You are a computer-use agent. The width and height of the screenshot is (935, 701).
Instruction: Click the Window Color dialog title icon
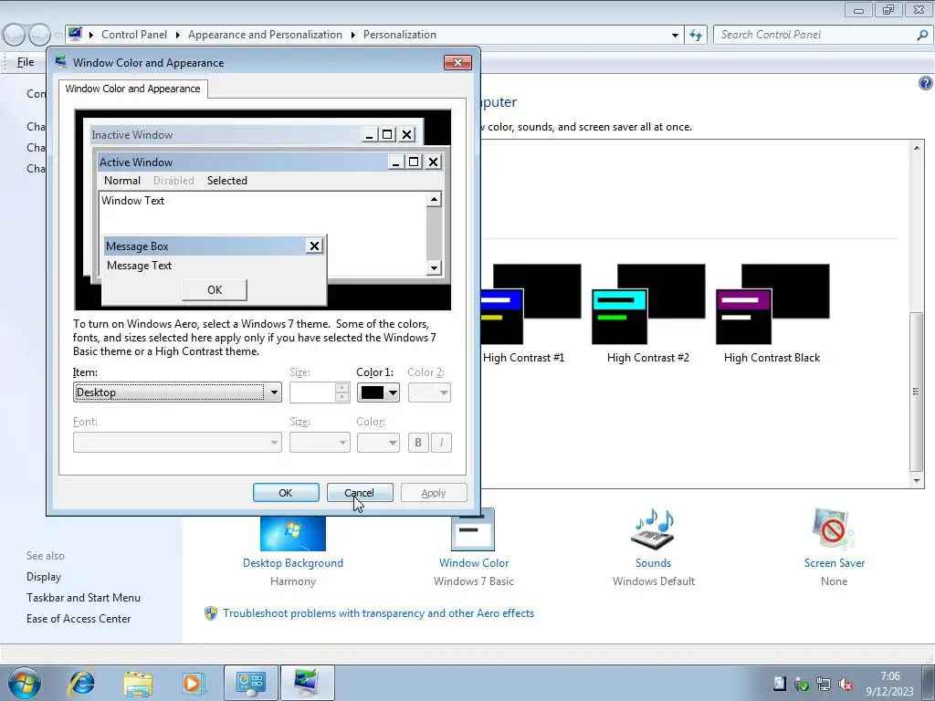61,62
